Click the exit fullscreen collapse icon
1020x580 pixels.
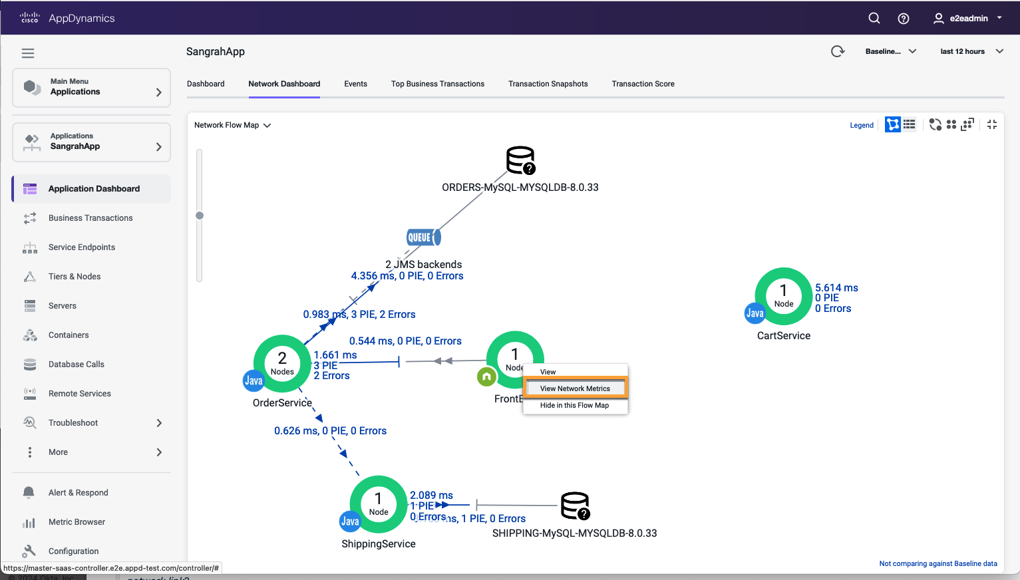point(992,124)
